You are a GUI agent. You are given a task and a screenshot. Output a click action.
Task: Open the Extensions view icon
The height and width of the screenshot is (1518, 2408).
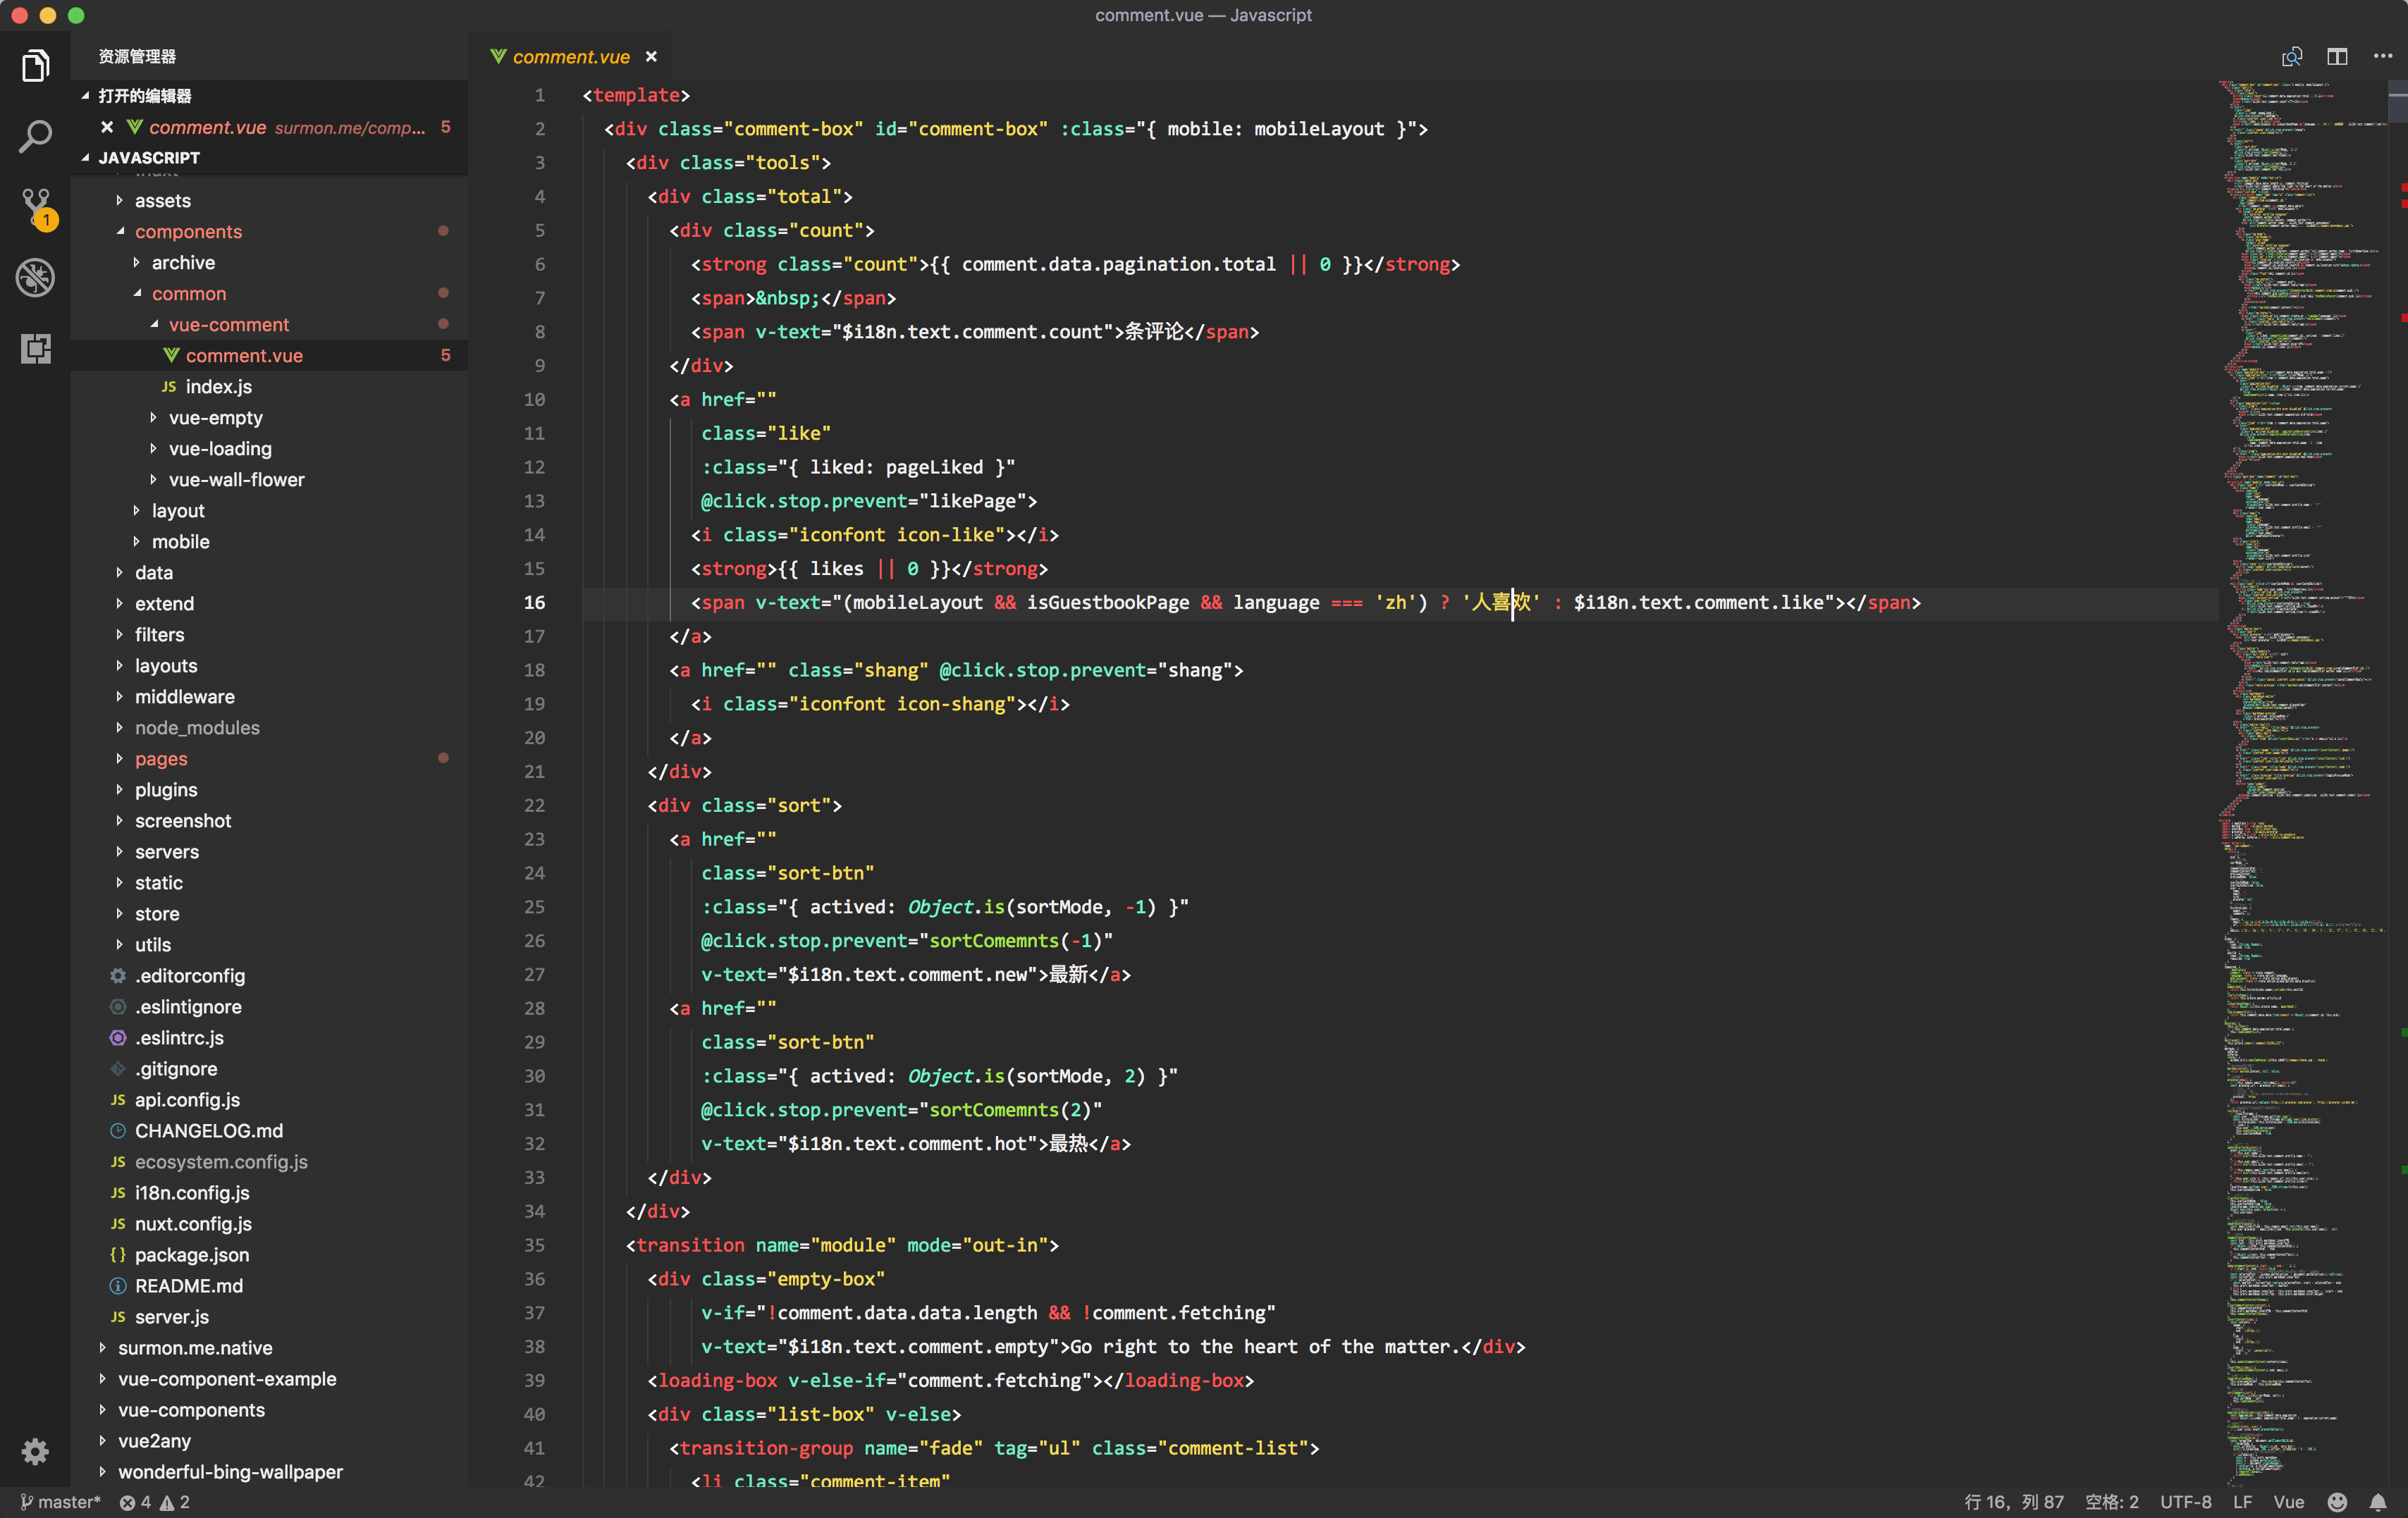point(35,349)
